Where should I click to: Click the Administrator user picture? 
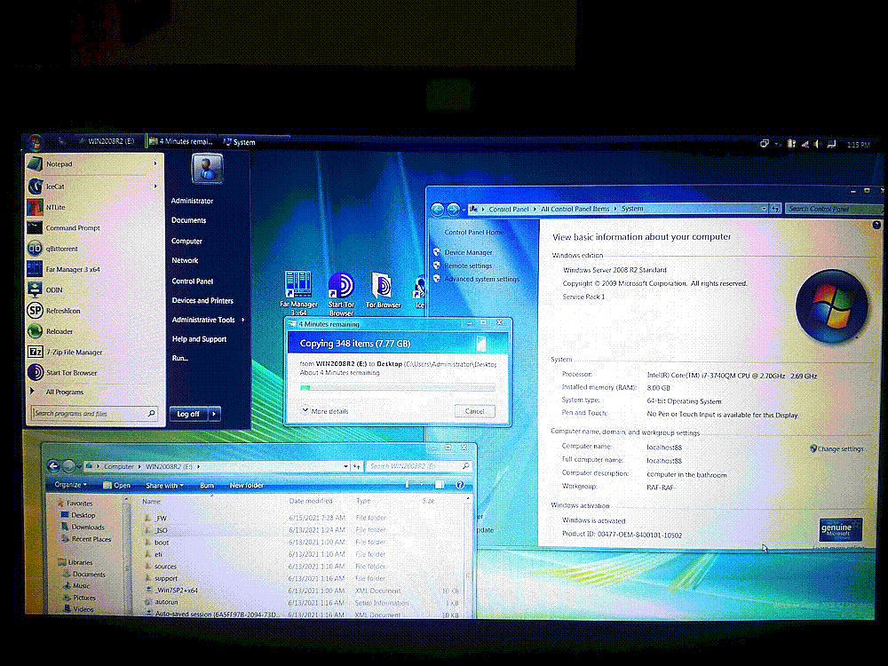(207, 168)
